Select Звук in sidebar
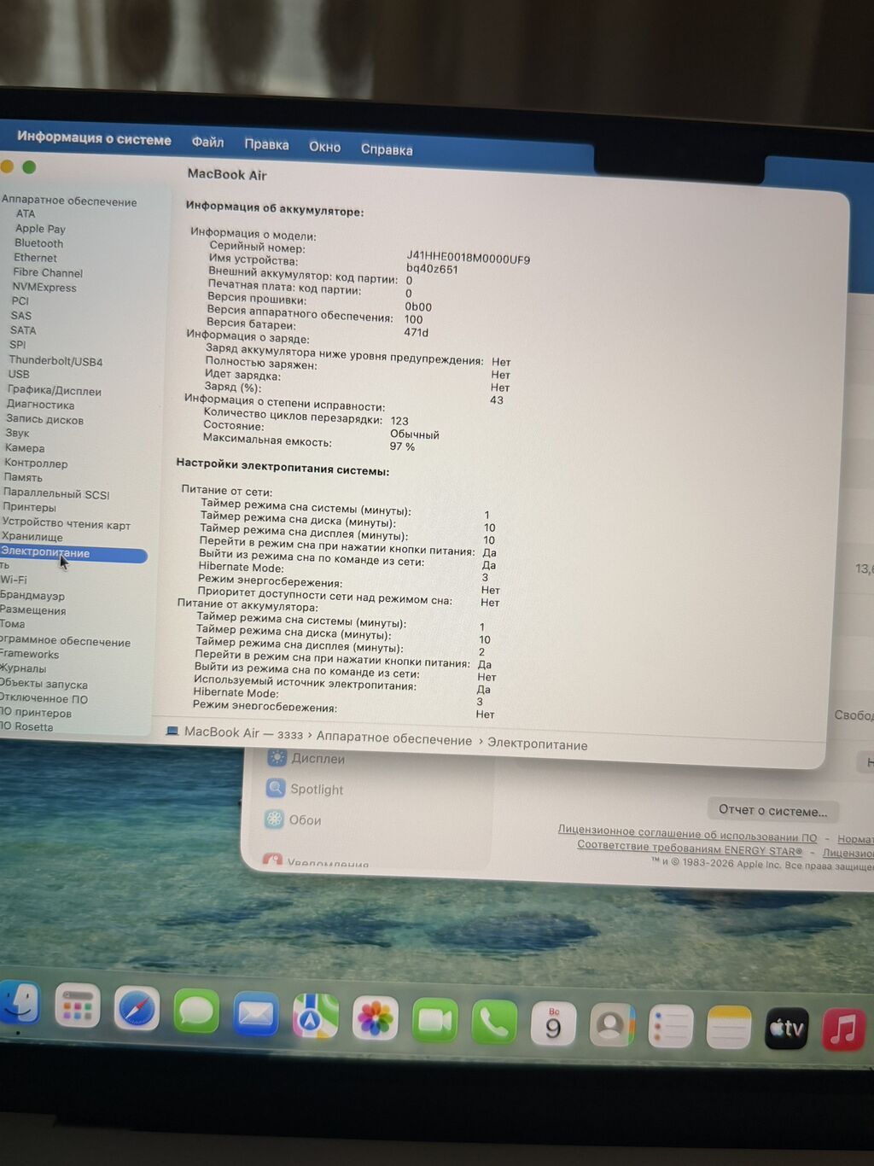Viewport: 874px width, 1166px height. (x=17, y=433)
